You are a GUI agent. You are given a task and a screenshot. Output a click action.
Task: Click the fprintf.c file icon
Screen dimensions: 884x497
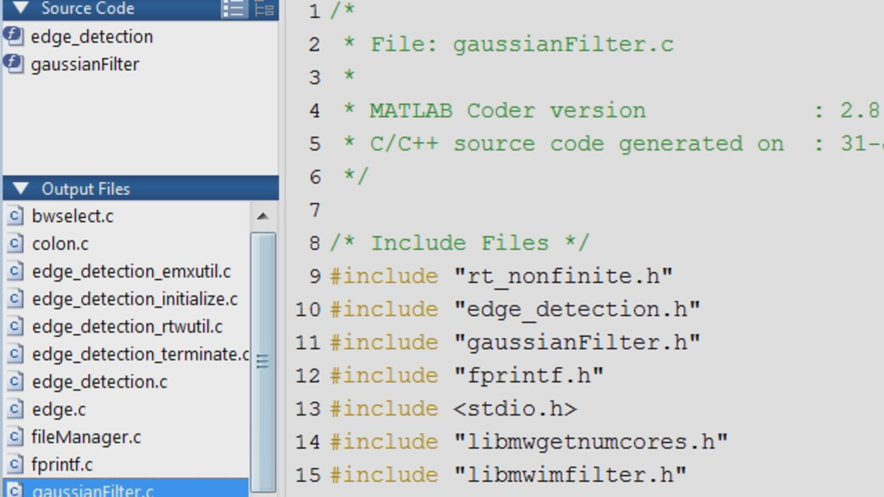(15, 465)
